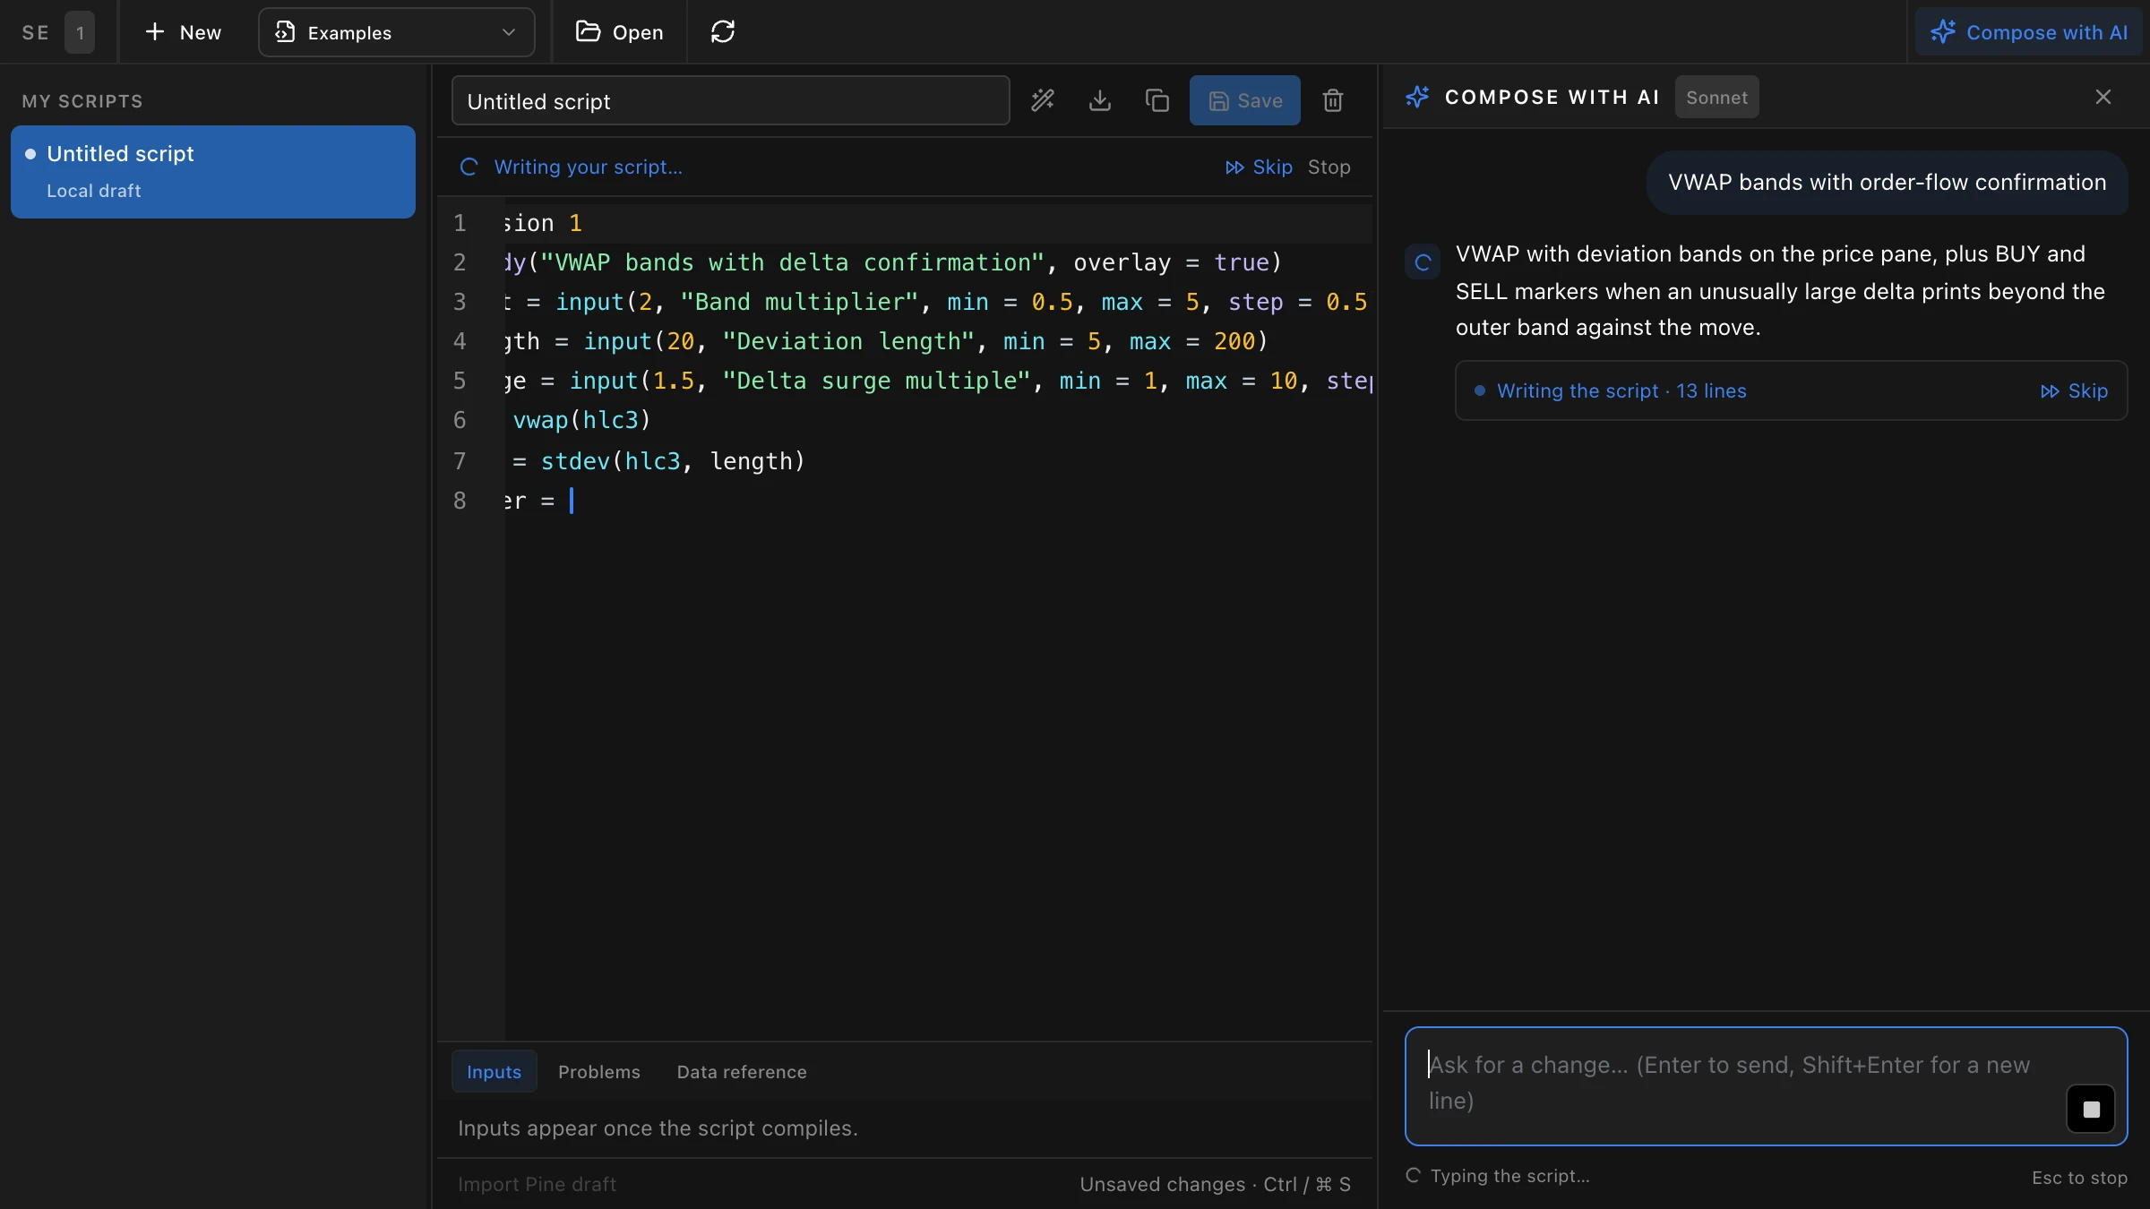
Task: Click Stop in the writing status bar
Action: [x=1329, y=167]
